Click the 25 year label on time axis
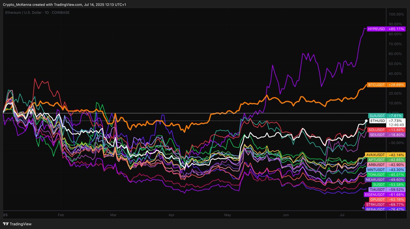The image size is (410, 229). (x=5, y=215)
